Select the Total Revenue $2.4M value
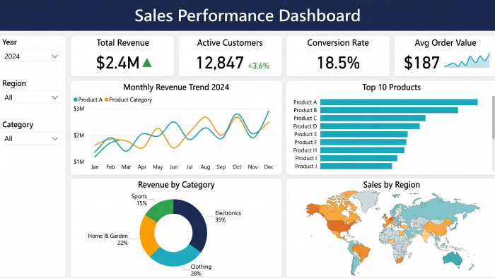The height and width of the screenshot is (278, 495). pos(118,62)
